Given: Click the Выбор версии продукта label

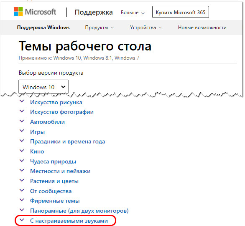Looking at the screenshot, I should 51,73.
